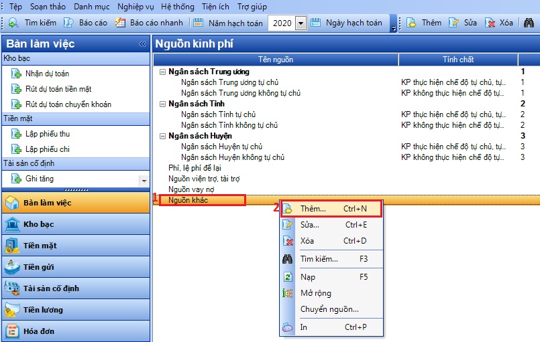The height and width of the screenshot is (342, 540).
Task: Click the Kho bạc section header
Action: point(76,58)
